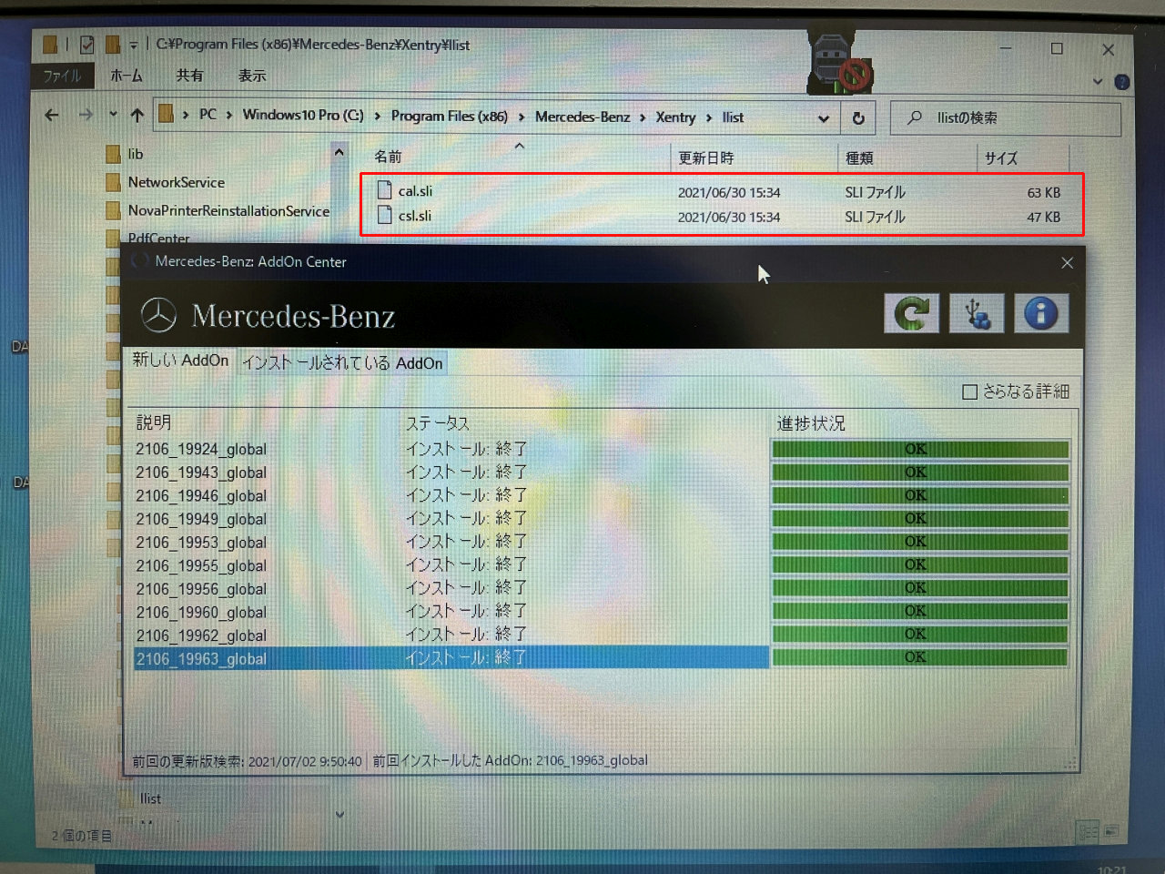Switch to インストールされている AddOn tab
Viewport: 1165px width, 874px height.
point(342,362)
